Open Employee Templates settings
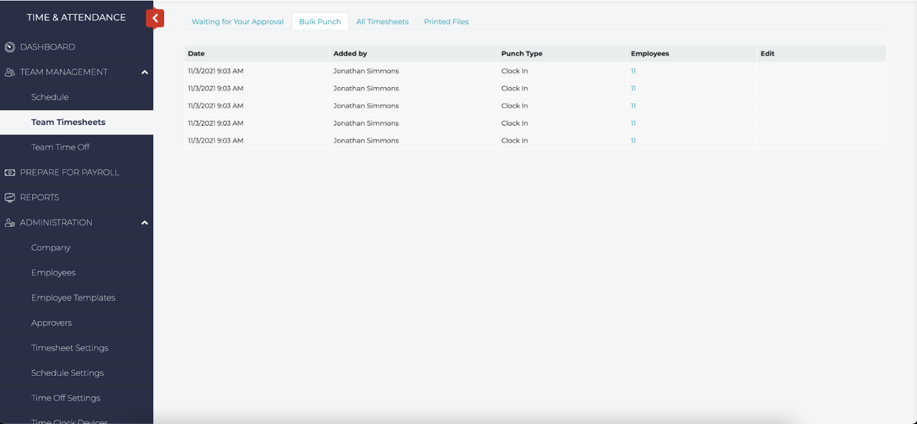917x424 pixels. click(73, 297)
